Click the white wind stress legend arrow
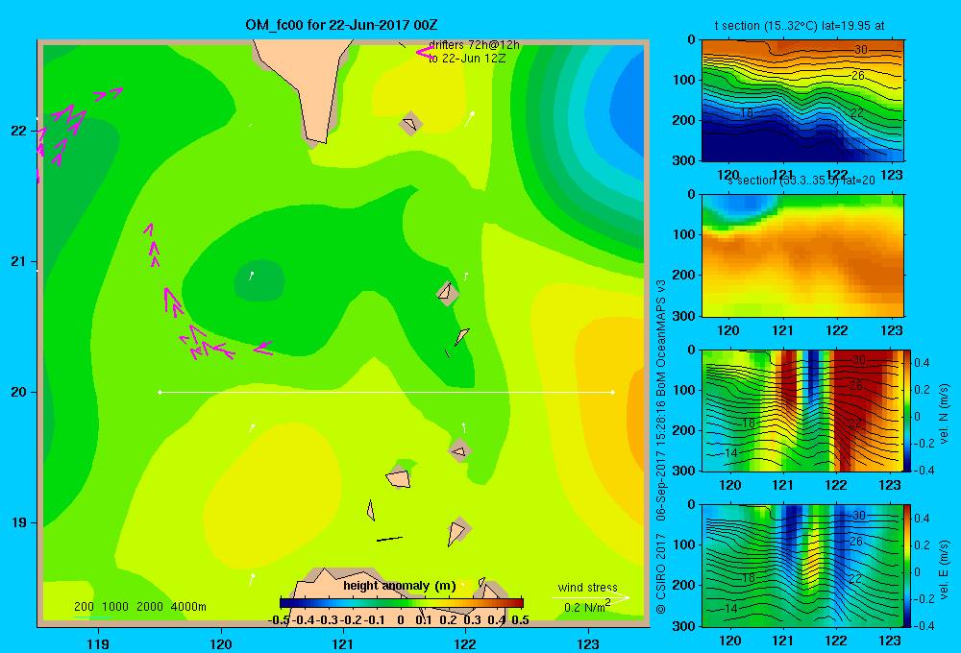The height and width of the screenshot is (653, 961). coord(590,597)
